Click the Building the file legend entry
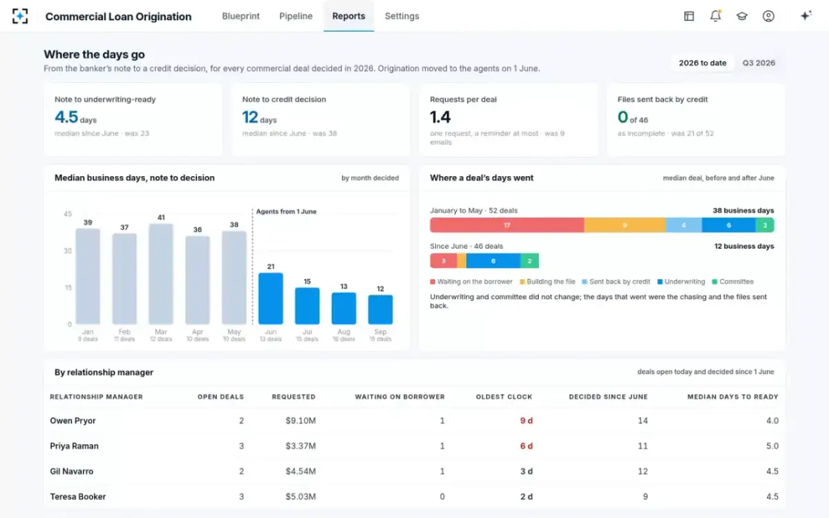Viewport: 829px width, 518px height. click(x=547, y=282)
